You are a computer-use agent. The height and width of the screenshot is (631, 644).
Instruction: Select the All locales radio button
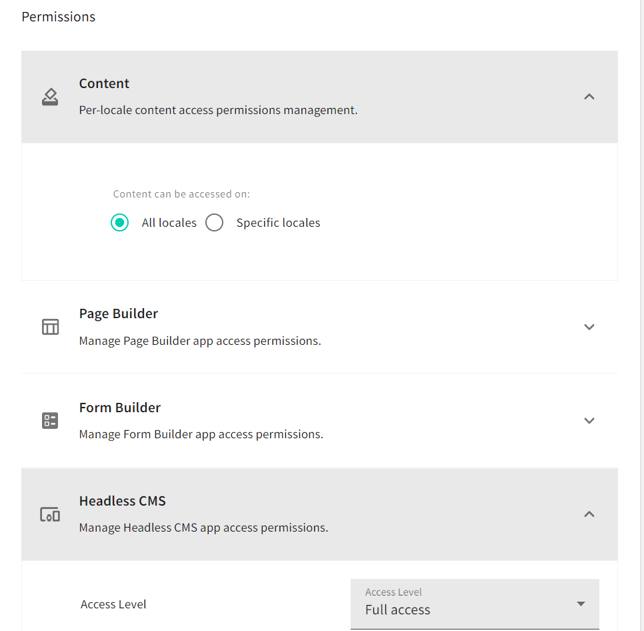click(120, 222)
